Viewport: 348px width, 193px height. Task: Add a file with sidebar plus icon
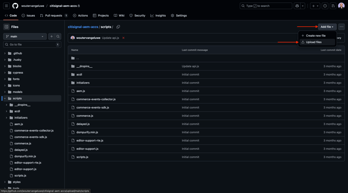pos(52,36)
